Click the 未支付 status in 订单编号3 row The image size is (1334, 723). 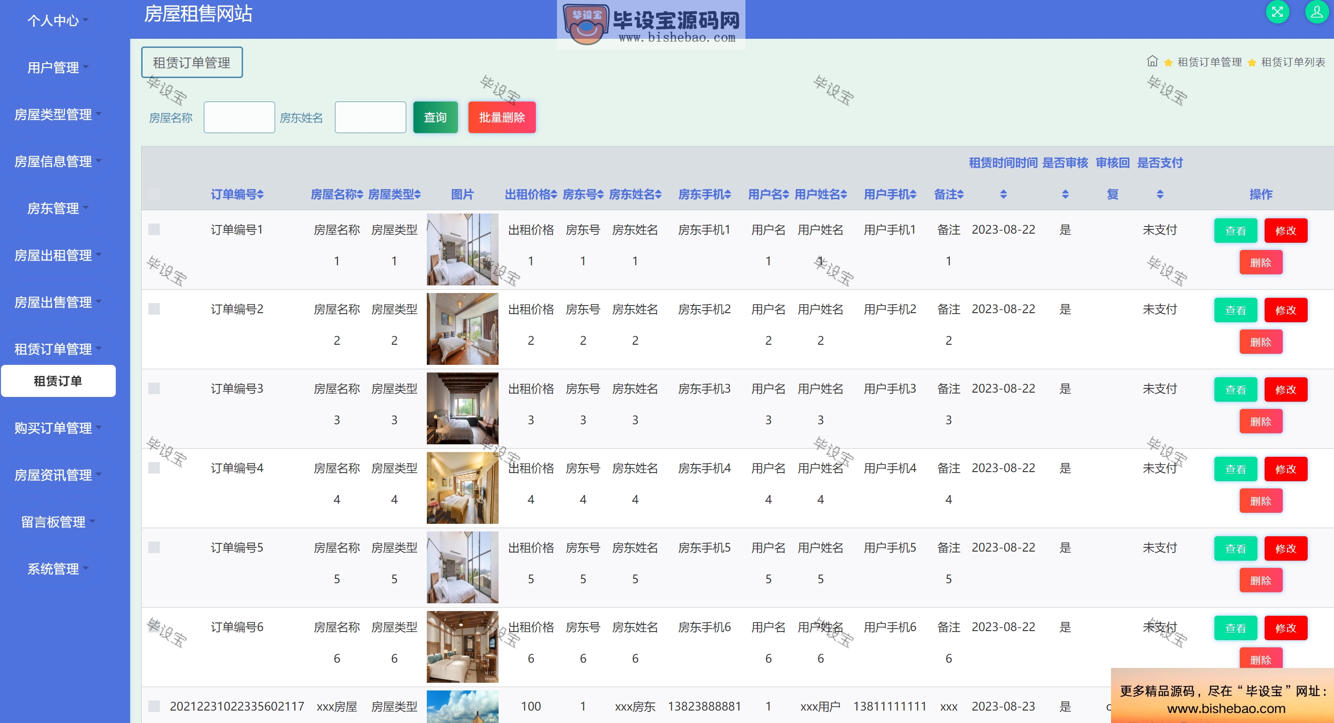tap(1159, 389)
